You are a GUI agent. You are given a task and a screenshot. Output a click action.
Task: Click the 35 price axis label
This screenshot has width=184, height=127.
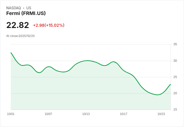point(175,44)
